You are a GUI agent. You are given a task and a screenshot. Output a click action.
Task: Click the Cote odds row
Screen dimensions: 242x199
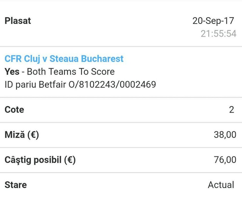pos(121,110)
